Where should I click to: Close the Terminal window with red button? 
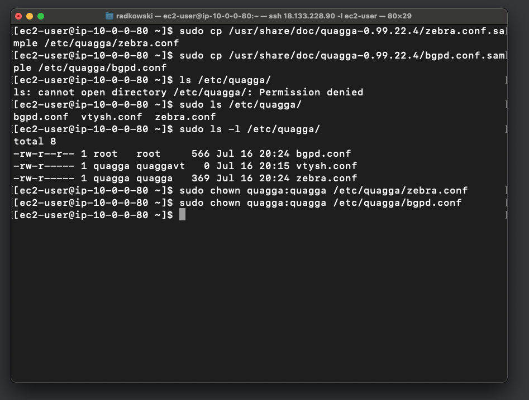tap(18, 16)
